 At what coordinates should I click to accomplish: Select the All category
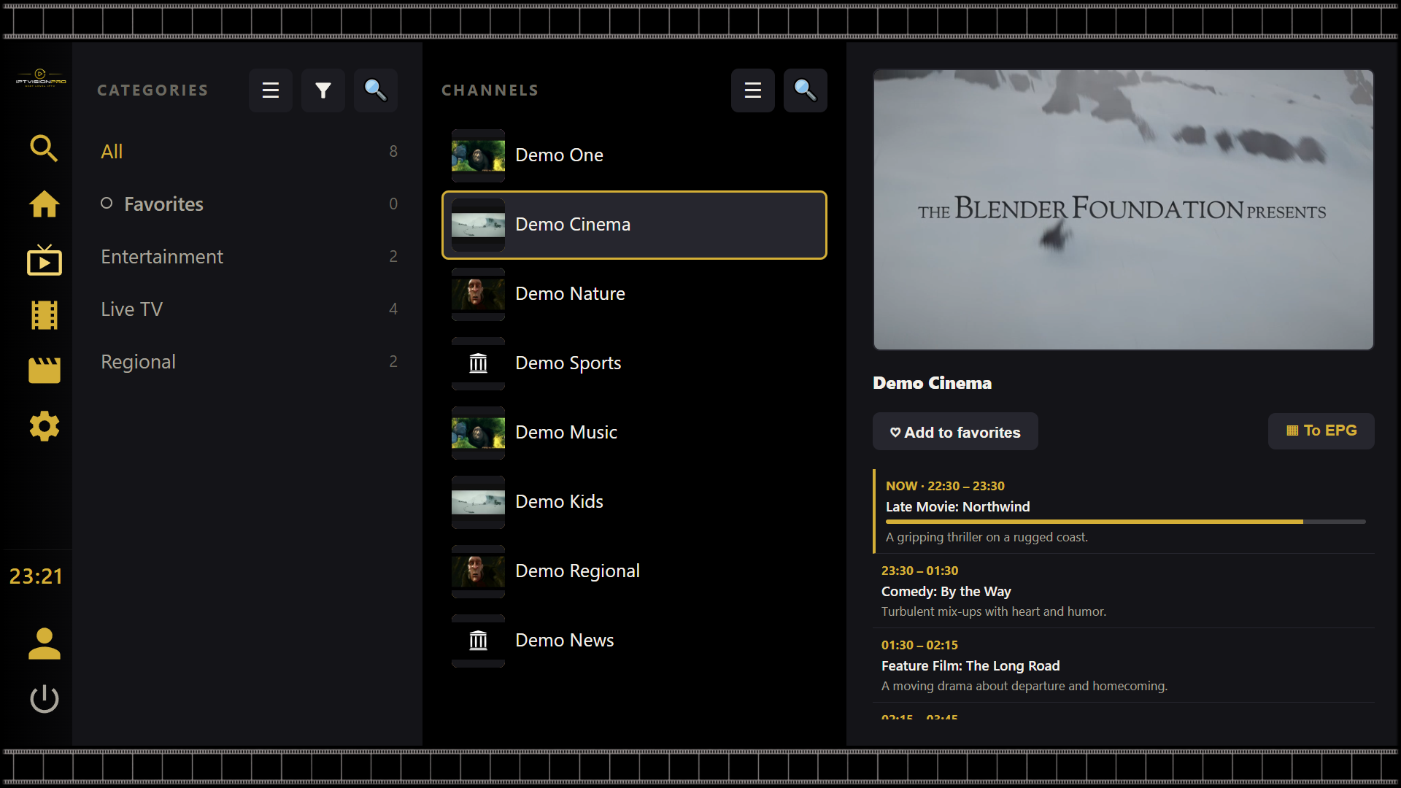pyautogui.click(x=249, y=152)
